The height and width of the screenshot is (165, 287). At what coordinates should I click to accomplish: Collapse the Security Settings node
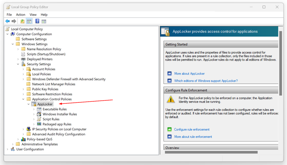[18, 64]
